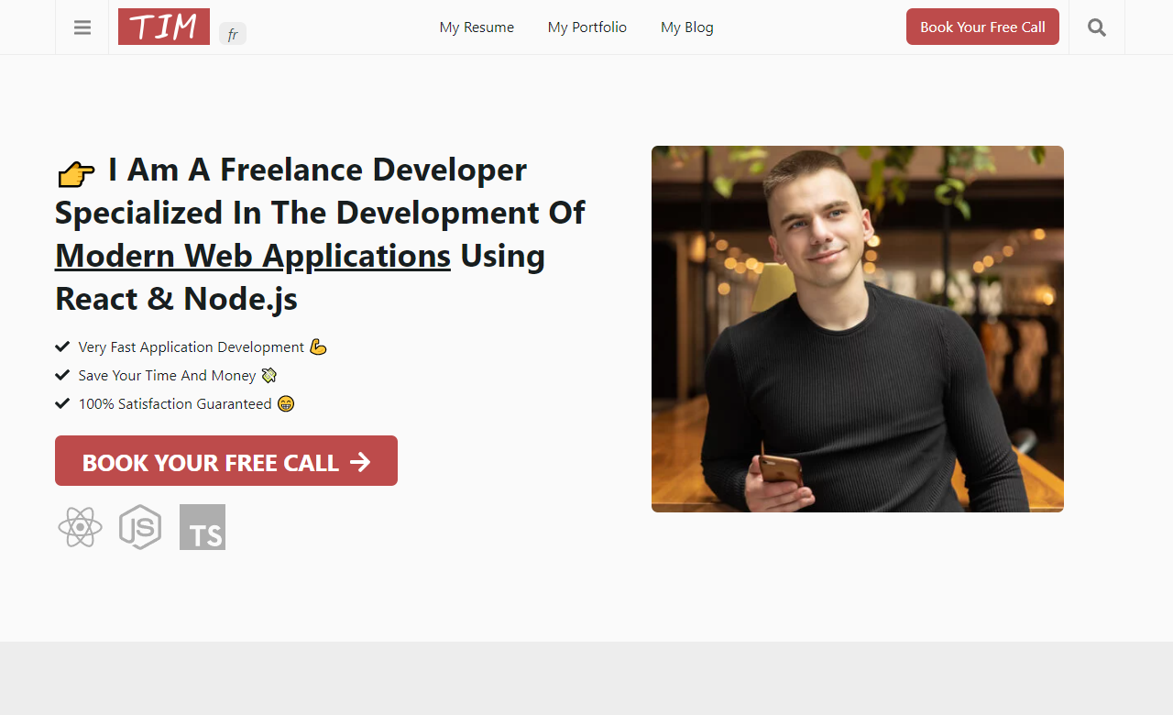Image resolution: width=1173 pixels, height=715 pixels.
Task: Click the TypeScript TS icon
Action: tap(203, 527)
